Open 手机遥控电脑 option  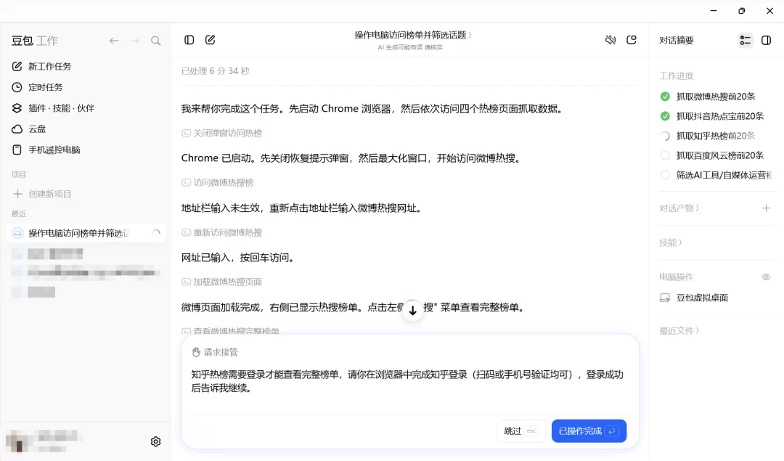[46, 150]
